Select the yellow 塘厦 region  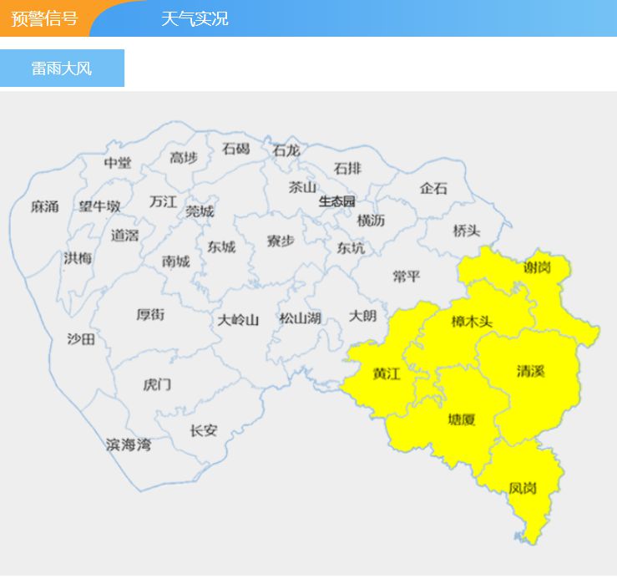462,419
